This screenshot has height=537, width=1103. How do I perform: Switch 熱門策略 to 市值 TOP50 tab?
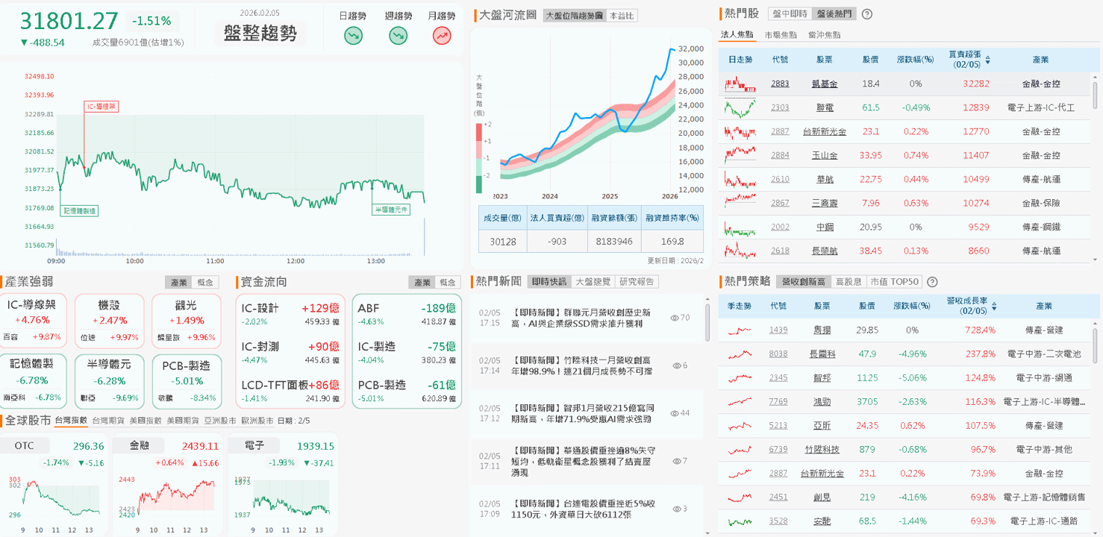(893, 282)
